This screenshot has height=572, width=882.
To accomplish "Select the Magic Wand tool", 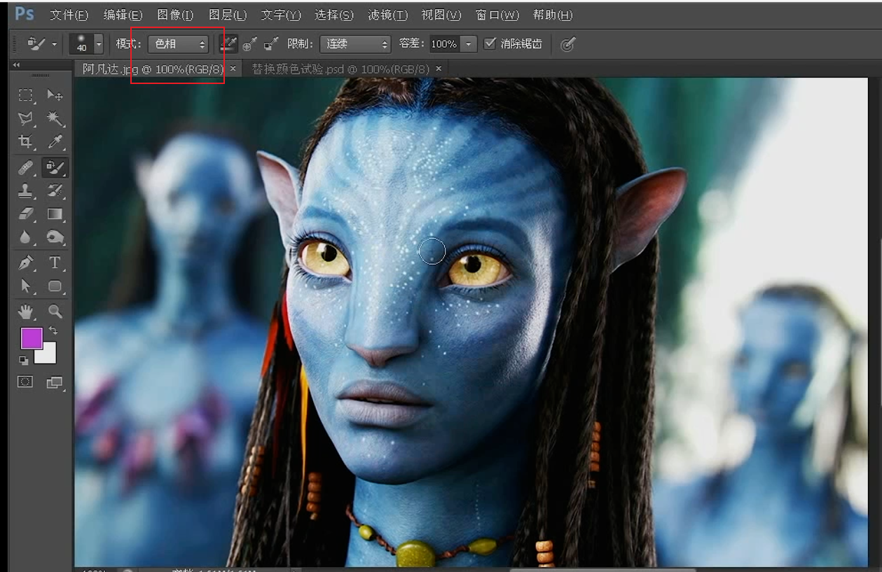I will click(x=55, y=119).
